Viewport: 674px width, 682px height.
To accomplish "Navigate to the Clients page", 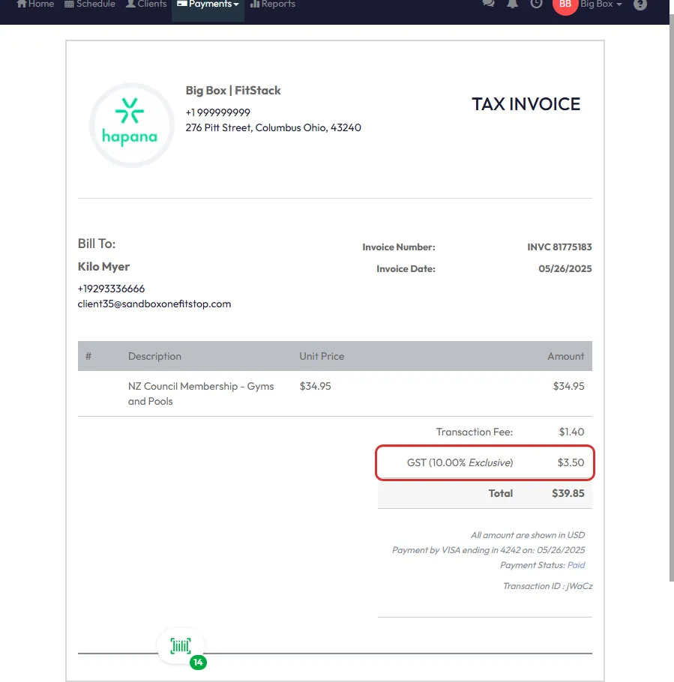I will point(146,4).
